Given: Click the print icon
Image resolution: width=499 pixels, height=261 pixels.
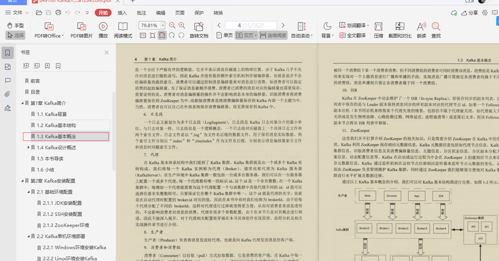Looking at the screenshot, I should [x=58, y=13].
